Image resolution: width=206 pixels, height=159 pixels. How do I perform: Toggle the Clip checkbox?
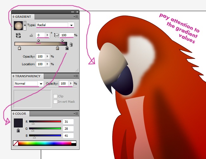[55, 96]
